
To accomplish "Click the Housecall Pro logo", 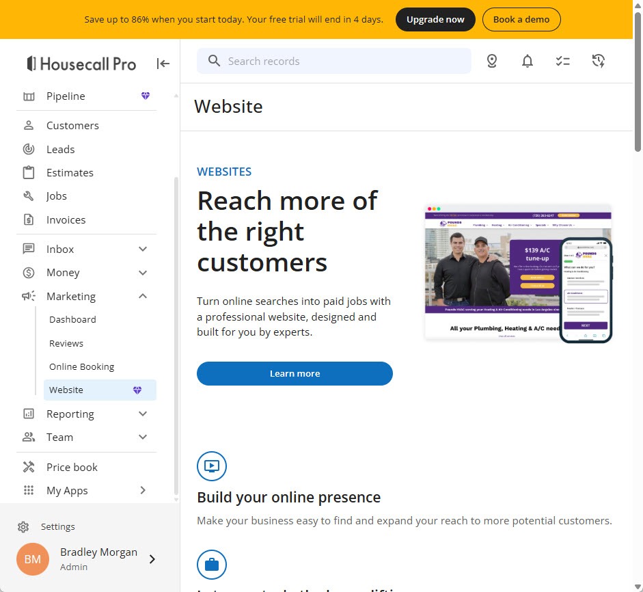I will pos(81,64).
